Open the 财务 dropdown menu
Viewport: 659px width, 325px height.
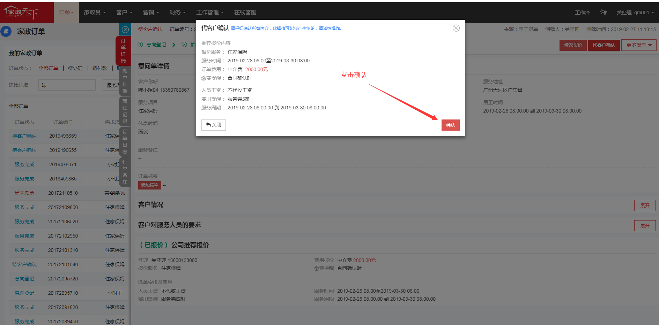coord(177,12)
